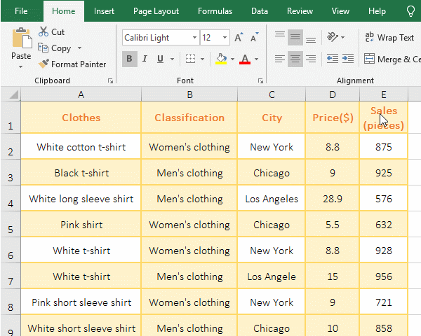Switch to the Insert tab
This screenshot has height=336, width=421.
104,11
